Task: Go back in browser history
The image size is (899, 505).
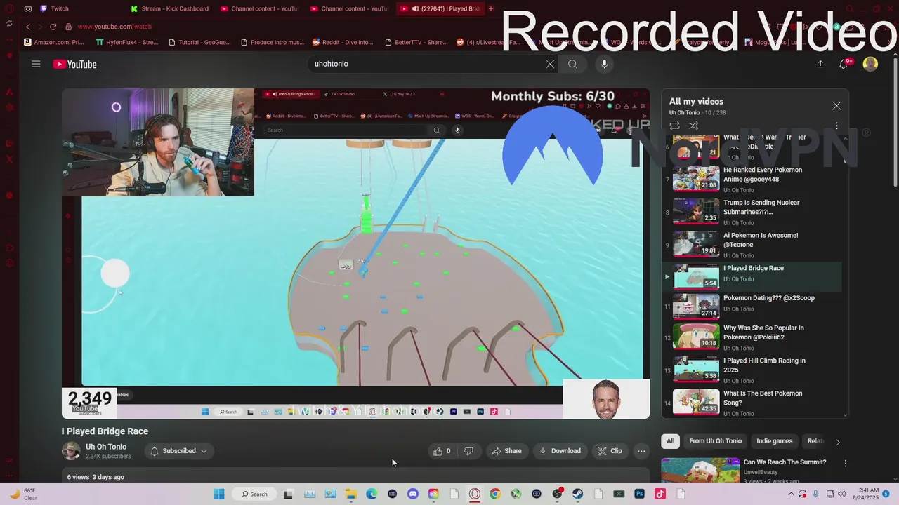Action: 28,27
